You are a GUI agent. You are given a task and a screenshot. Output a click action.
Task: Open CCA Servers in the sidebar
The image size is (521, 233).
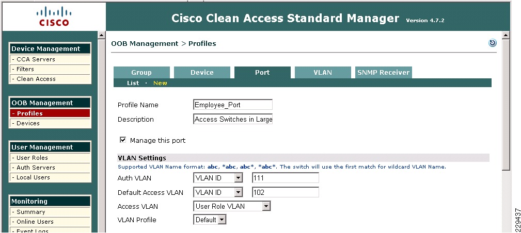pos(50,59)
